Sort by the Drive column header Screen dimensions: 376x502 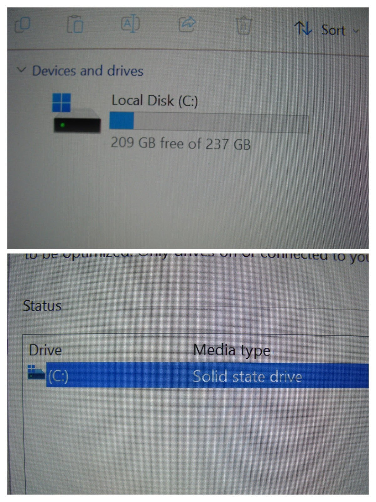coord(45,350)
